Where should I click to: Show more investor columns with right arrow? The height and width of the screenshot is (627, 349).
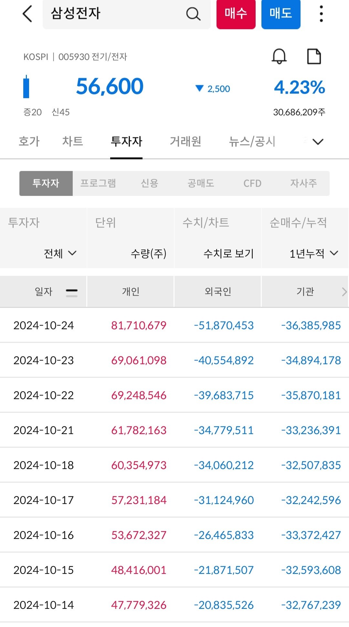coord(344,292)
